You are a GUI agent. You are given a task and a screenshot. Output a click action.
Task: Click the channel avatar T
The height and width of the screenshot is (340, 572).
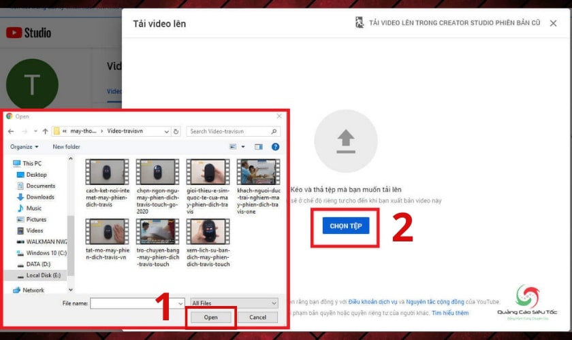pos(32,84)
